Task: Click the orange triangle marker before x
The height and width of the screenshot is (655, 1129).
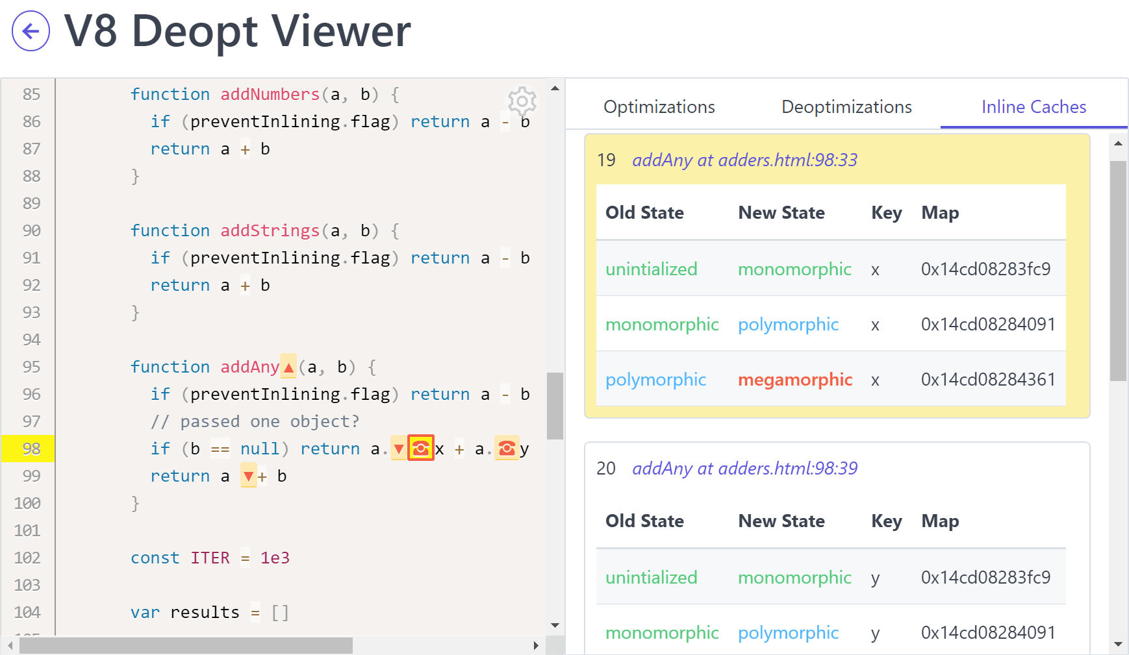Action: pos(398,448)
